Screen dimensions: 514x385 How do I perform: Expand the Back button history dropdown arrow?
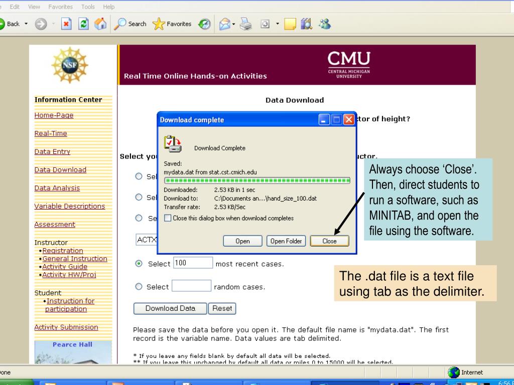coord(26,24)
